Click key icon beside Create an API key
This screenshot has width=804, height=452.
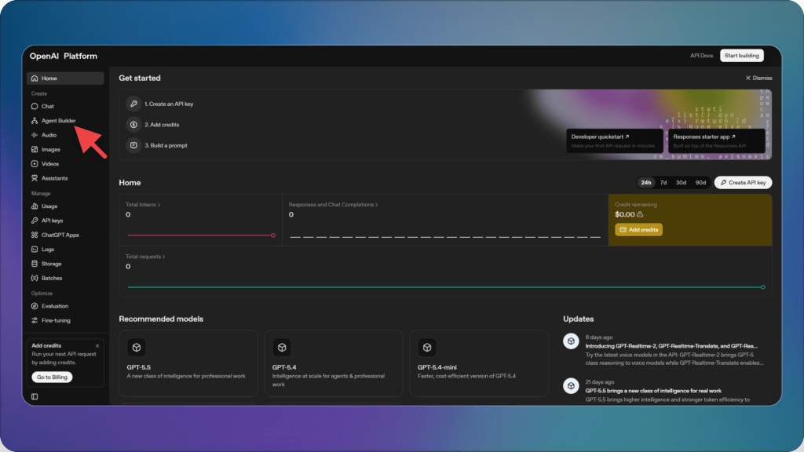(133, 104)
